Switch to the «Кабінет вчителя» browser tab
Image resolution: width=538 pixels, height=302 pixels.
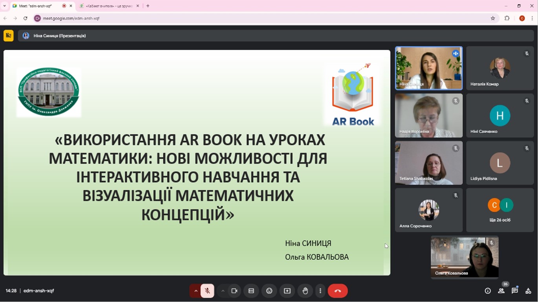(x=106, y=6)
